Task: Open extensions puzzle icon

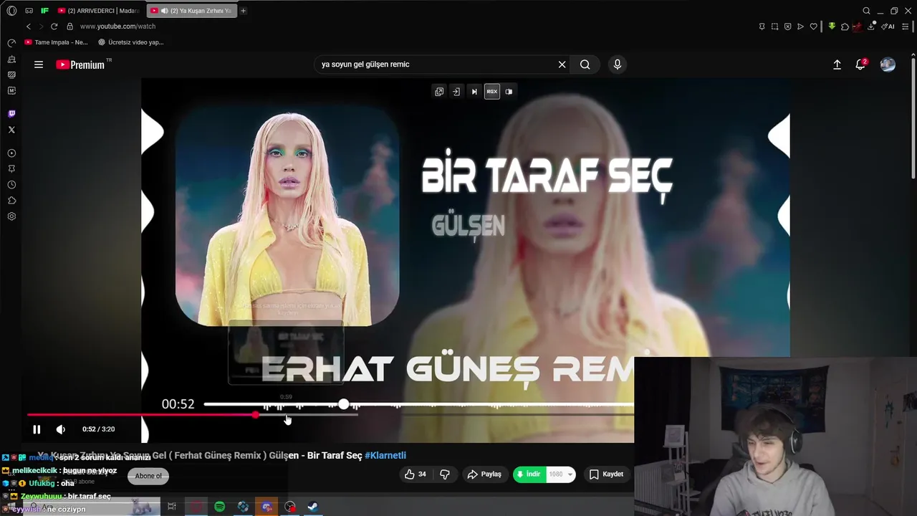Action: coord(845,27)
